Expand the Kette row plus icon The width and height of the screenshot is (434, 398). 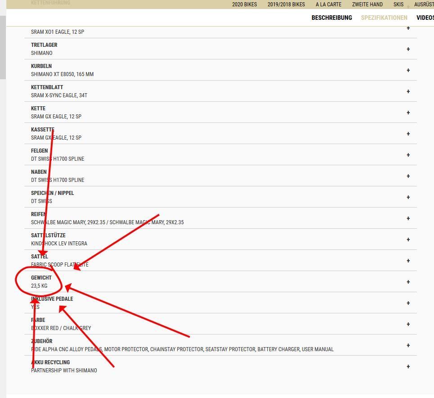click(x=408, y=113)
